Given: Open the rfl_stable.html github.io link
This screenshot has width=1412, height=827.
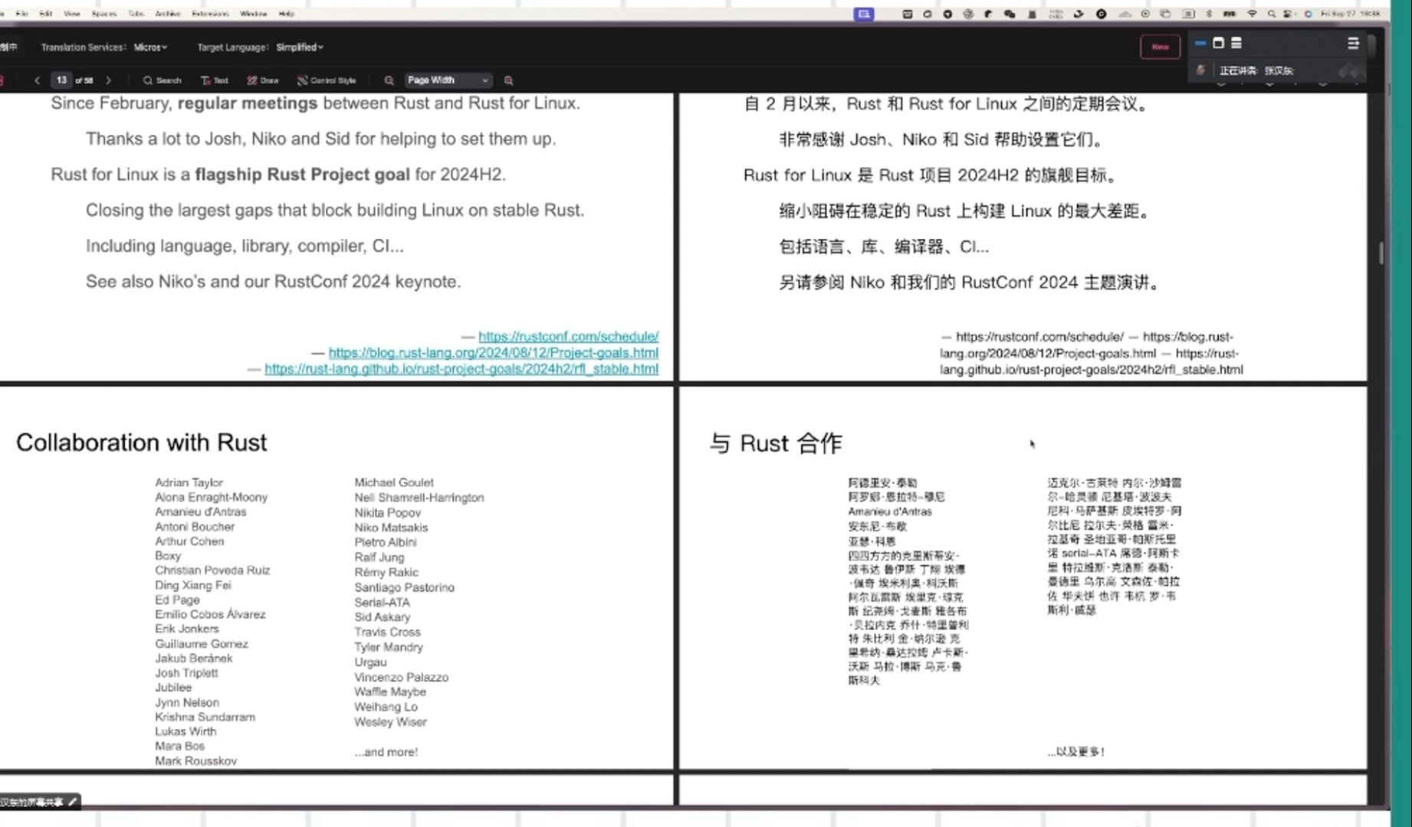Looking at the screenshot, I should pyautogui.click(x=461, y=368).
